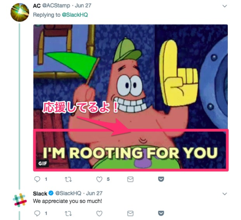Expand more options on Slack's tweet
The width and height of the screenshot is (241, 220).
225,194
